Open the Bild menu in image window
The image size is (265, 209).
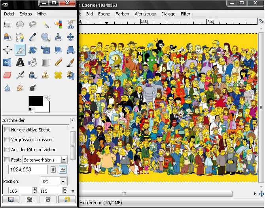pos(89,14)
